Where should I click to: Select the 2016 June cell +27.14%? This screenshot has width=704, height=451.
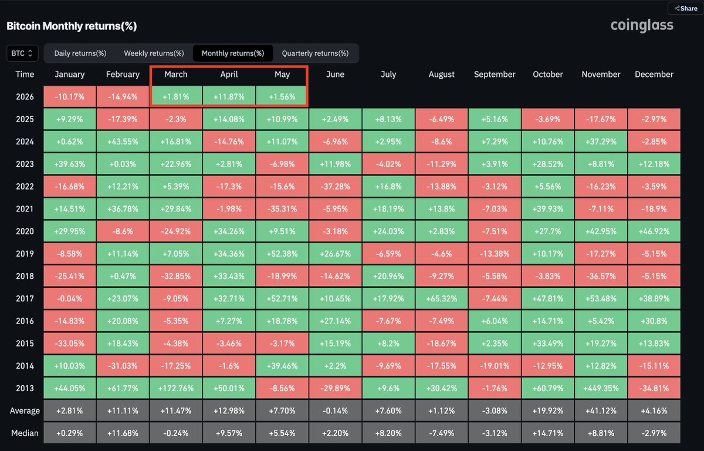[x=335, y=321]
